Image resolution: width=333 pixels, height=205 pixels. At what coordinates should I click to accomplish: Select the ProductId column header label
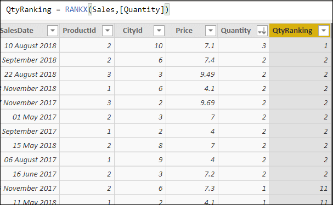coord(79,31)
